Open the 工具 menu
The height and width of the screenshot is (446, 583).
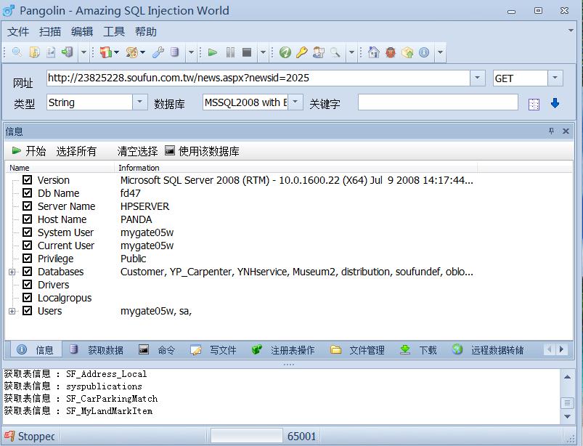(x=114, y=32)
